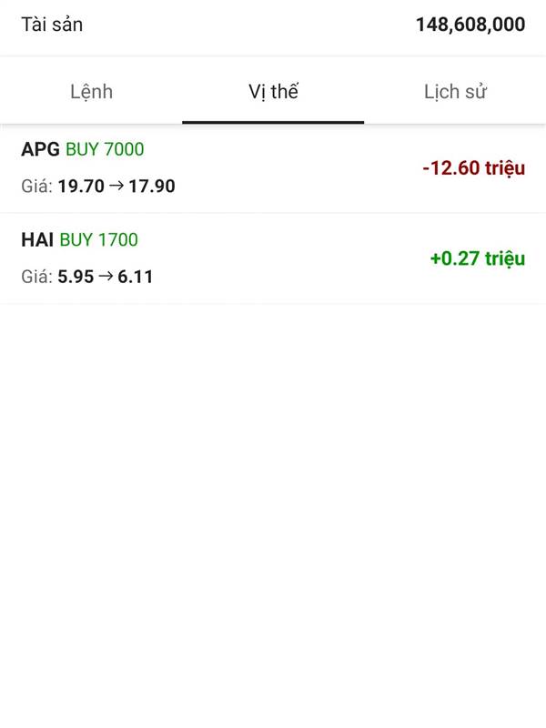546x728 pixels.
Task: Click the -12.60 triệu loss value
Action: (473, 168)
